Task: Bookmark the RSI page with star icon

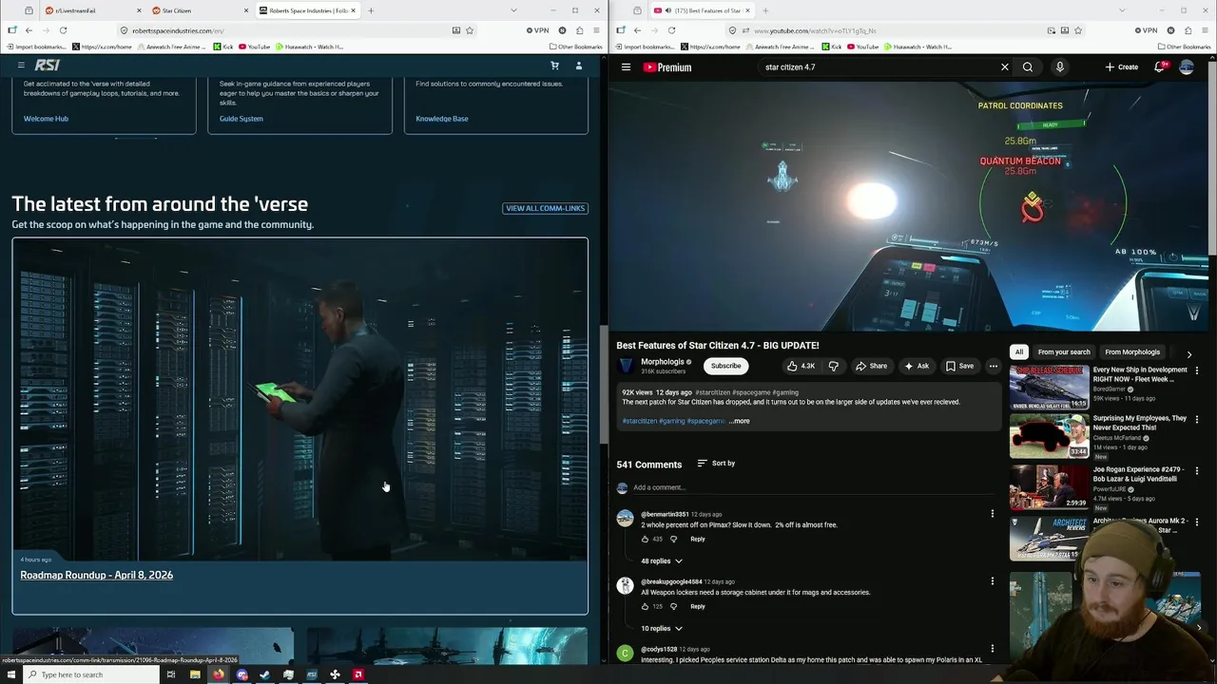Action: pyautogui.click(x=470, y=30)
